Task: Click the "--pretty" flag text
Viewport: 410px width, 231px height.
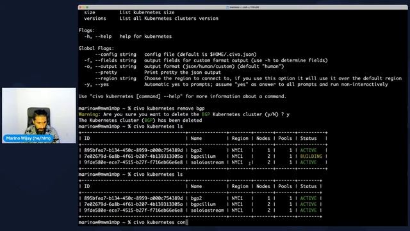Action: pyautogui.click(x=106, y=73)
